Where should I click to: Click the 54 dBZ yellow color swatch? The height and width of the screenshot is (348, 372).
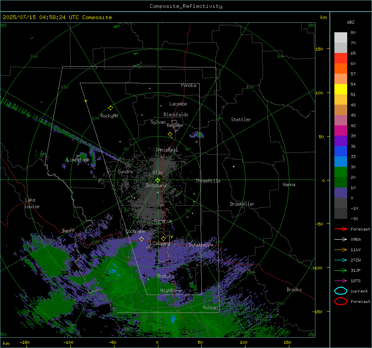click(x=341, y=89)
